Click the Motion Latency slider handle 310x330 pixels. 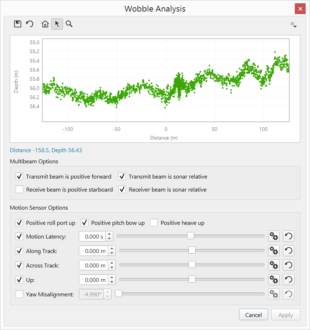190,236
